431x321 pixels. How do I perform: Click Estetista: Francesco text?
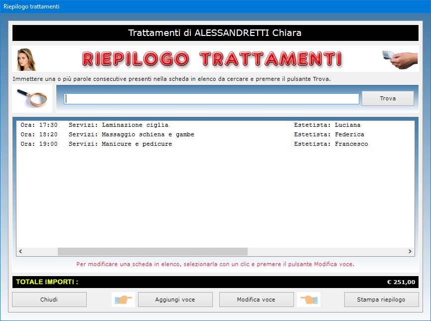pos(331,144)
